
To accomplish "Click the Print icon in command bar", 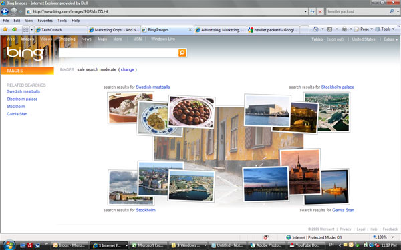I will click(x=344, y=29).
